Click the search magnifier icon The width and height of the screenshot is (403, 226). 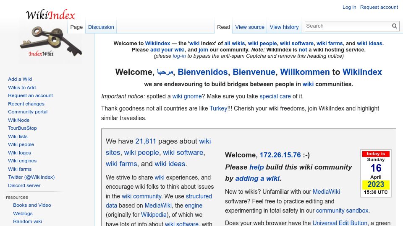394,26
